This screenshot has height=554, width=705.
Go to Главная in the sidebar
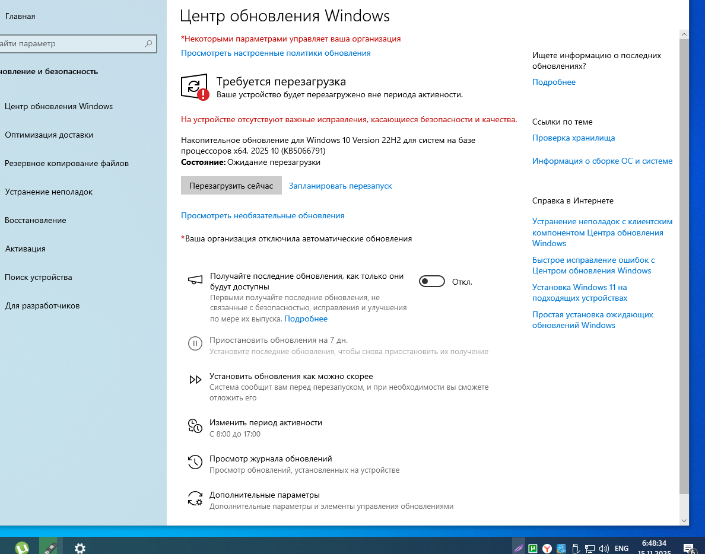(x=20, y=16)
